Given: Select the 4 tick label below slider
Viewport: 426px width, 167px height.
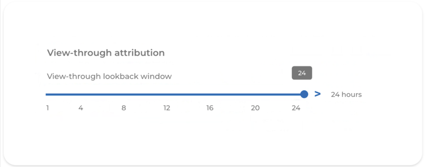Looking at the screenshot, I should (x=81, y=108).
